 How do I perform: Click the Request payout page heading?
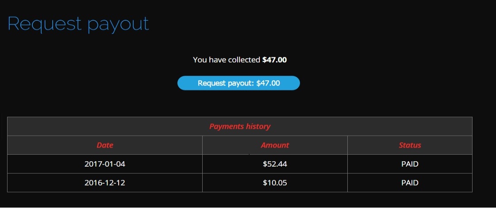78,23
